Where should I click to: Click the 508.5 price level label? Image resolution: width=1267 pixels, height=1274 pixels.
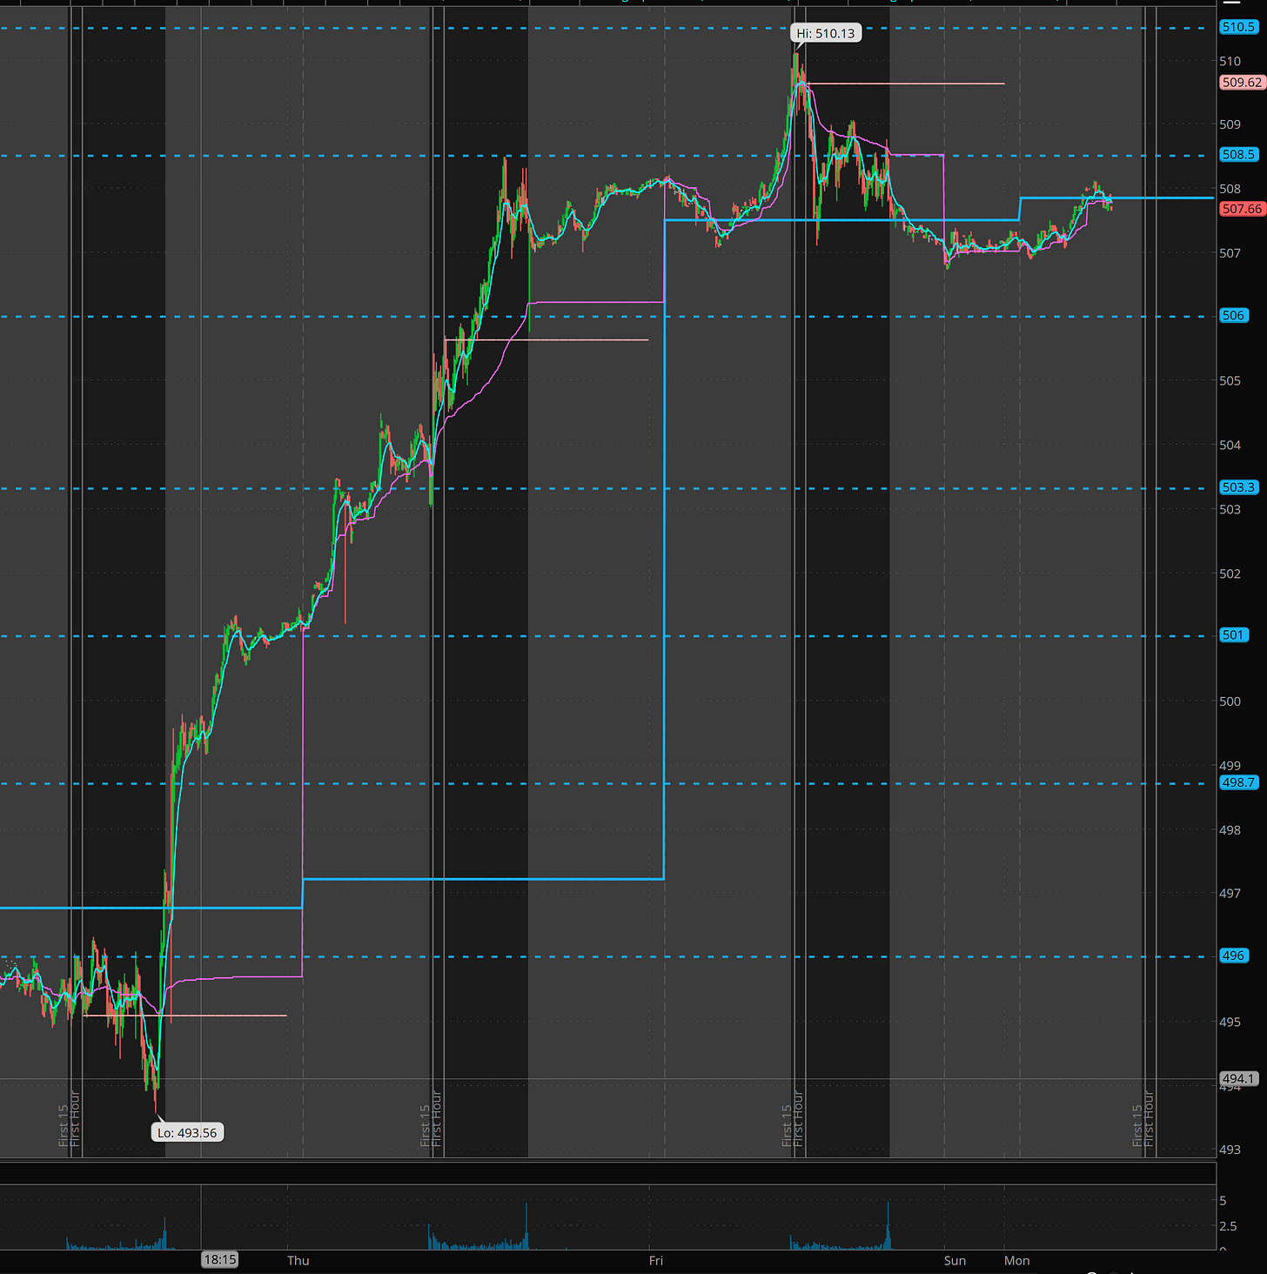pyautogui.click(x=1238, y=155)
